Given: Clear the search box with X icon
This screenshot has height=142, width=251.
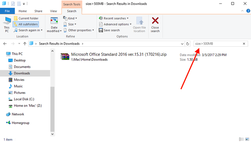Looking at the screenshot, I should (244, 44).
